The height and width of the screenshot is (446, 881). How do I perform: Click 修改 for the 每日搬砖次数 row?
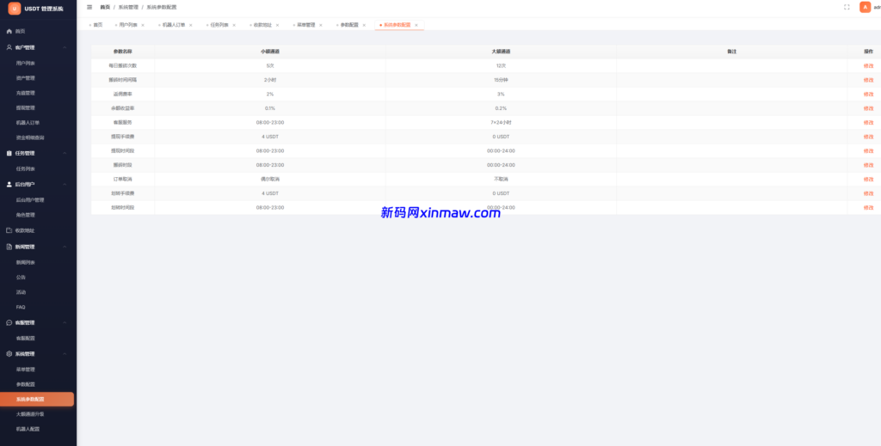(869, 65)
